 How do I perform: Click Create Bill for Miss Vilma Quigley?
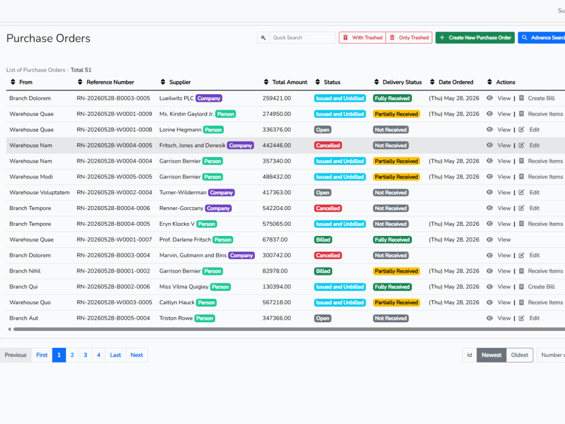(541, 287)
